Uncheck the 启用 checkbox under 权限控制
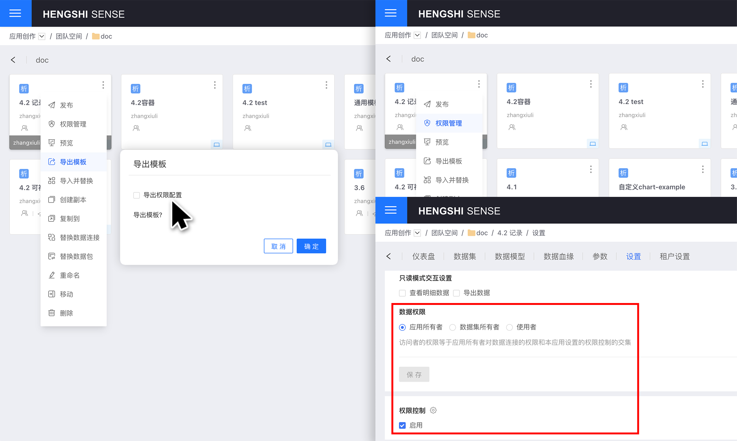737x441 pixels. (402, 426)
